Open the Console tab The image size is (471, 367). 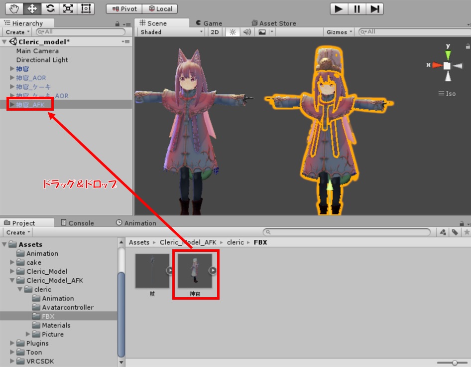click(x=77, y=223)
